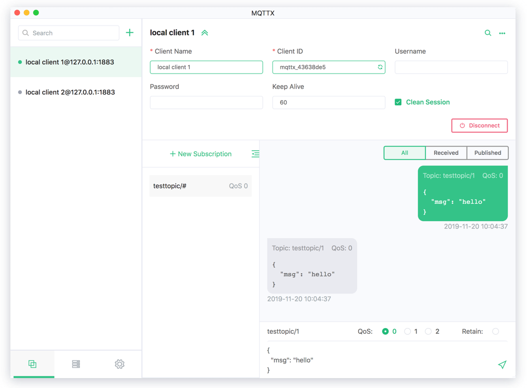Open Settings gear icon

120,364
